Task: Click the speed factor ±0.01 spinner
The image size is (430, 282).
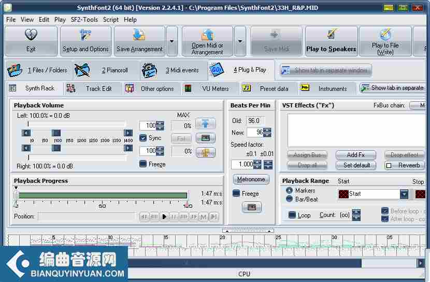Action: [x=268, y=164]
